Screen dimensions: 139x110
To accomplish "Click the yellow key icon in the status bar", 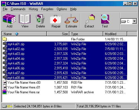I will click(10, 106).
